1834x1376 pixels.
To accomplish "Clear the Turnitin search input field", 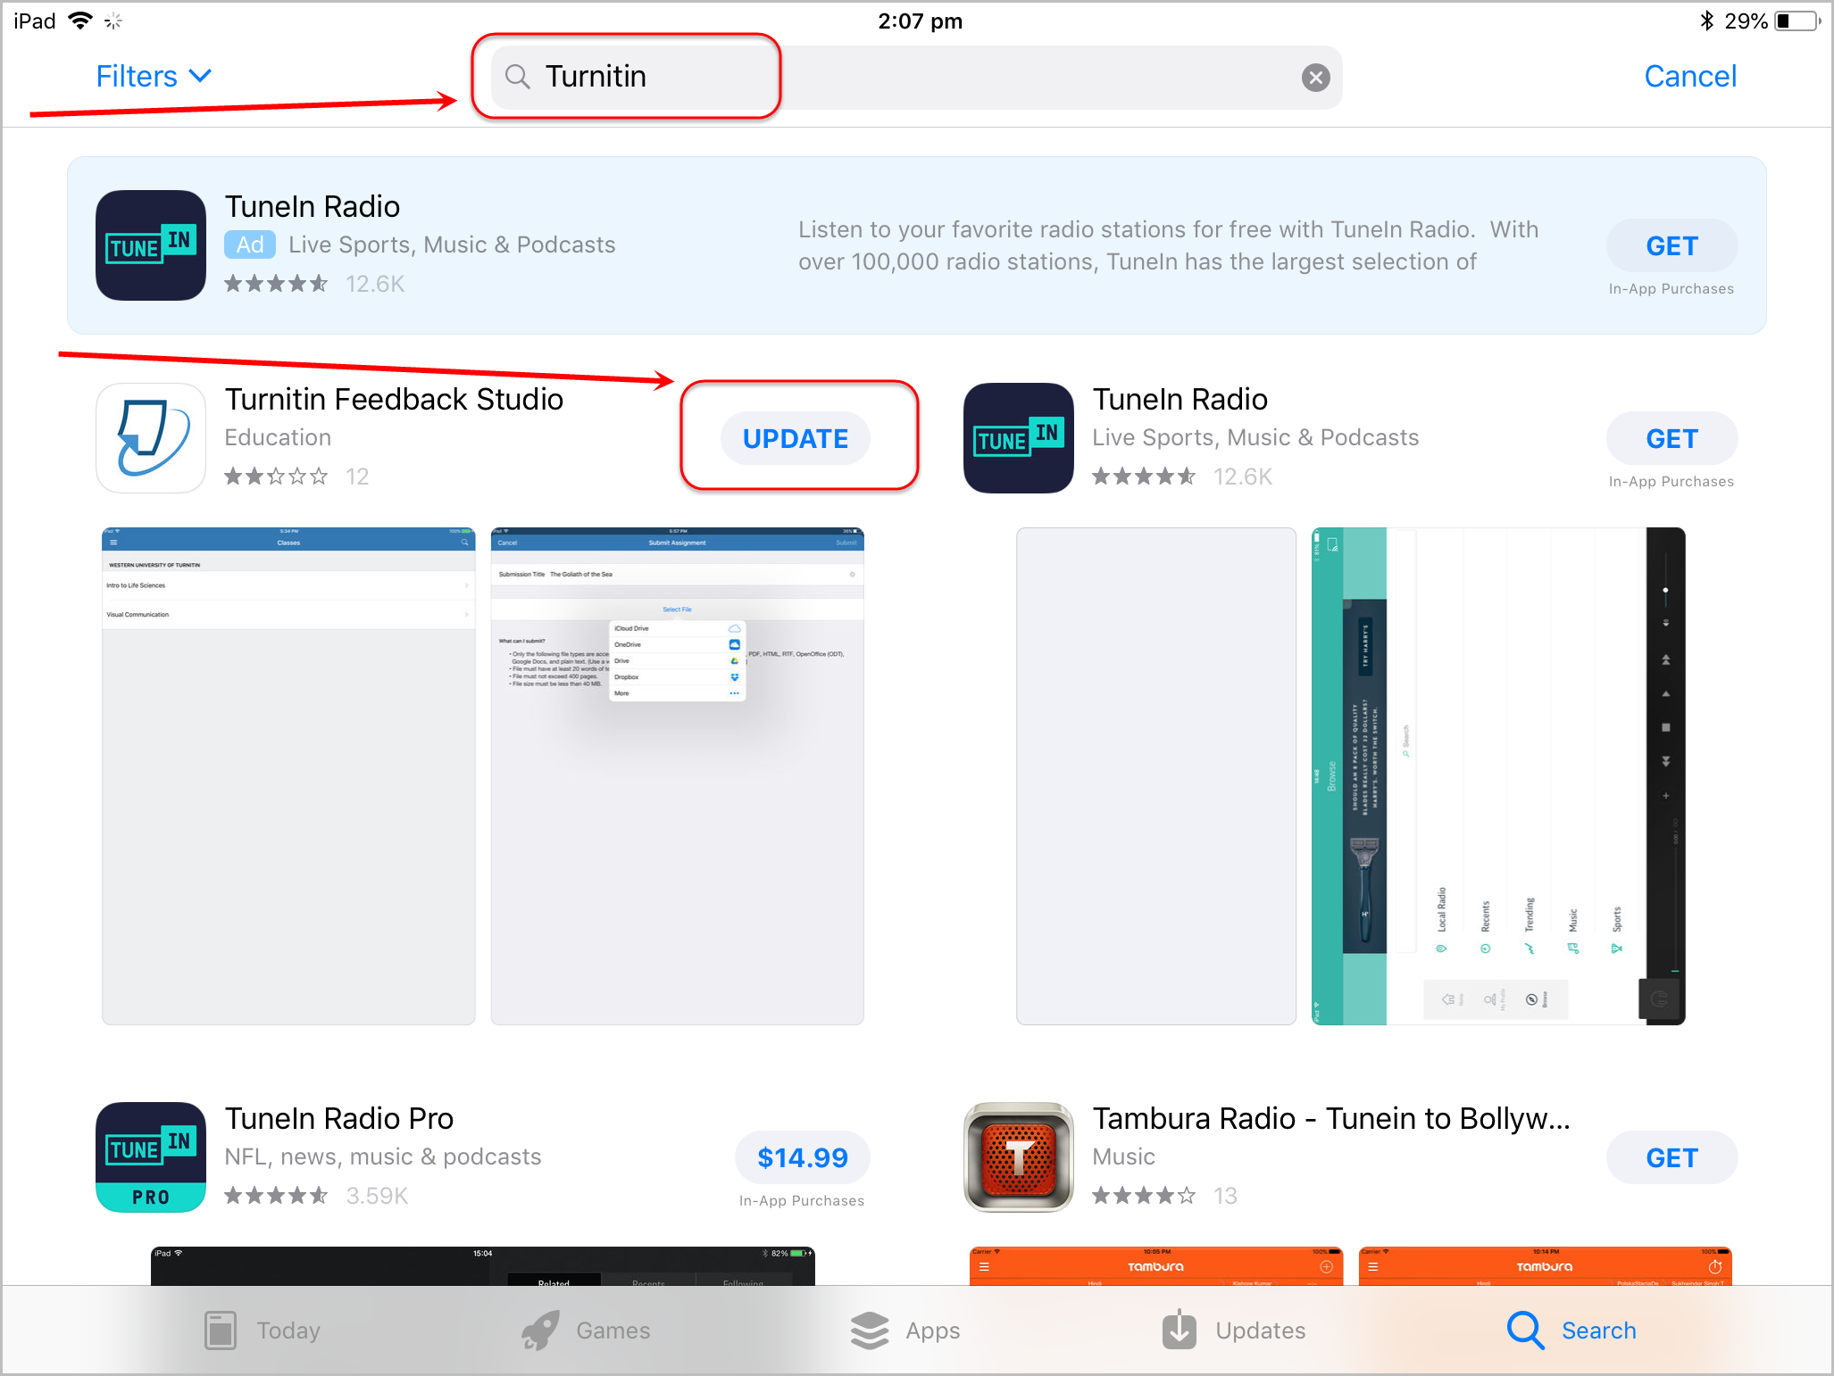I will click(1314, 77).
